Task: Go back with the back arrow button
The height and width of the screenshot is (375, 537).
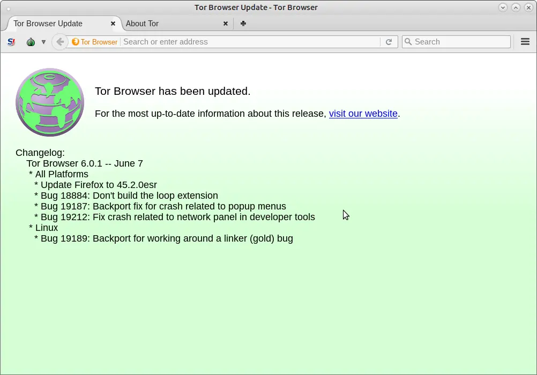Action: point(60,42)
